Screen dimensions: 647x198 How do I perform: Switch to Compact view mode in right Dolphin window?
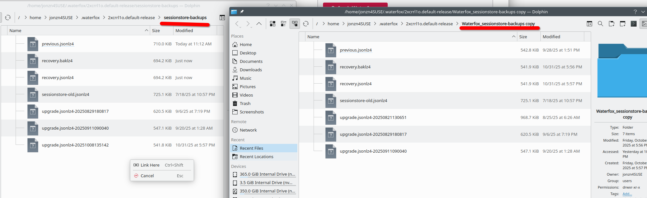[x=284, y=24]
